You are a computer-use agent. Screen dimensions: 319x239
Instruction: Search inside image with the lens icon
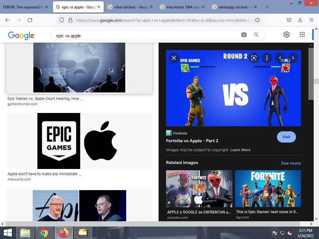(254, 58)
